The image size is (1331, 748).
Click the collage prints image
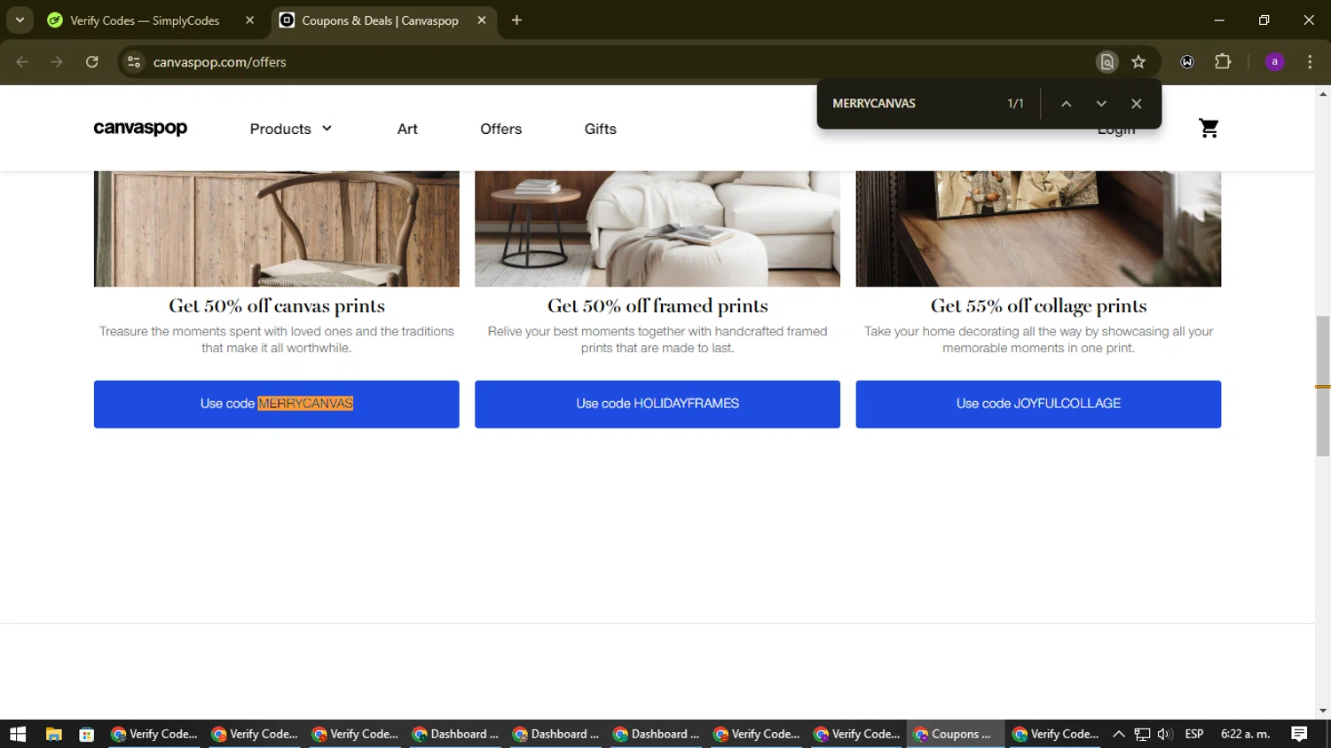click(x=1038, y=229)
